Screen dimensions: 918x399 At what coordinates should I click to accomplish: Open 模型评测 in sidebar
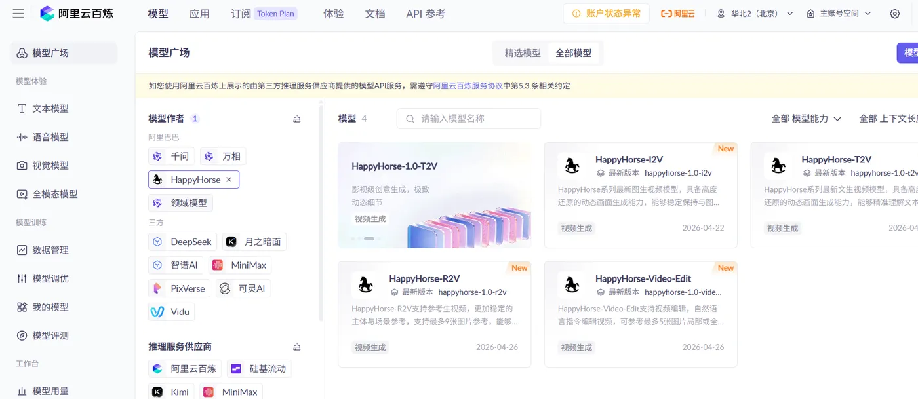click(64, 335)
